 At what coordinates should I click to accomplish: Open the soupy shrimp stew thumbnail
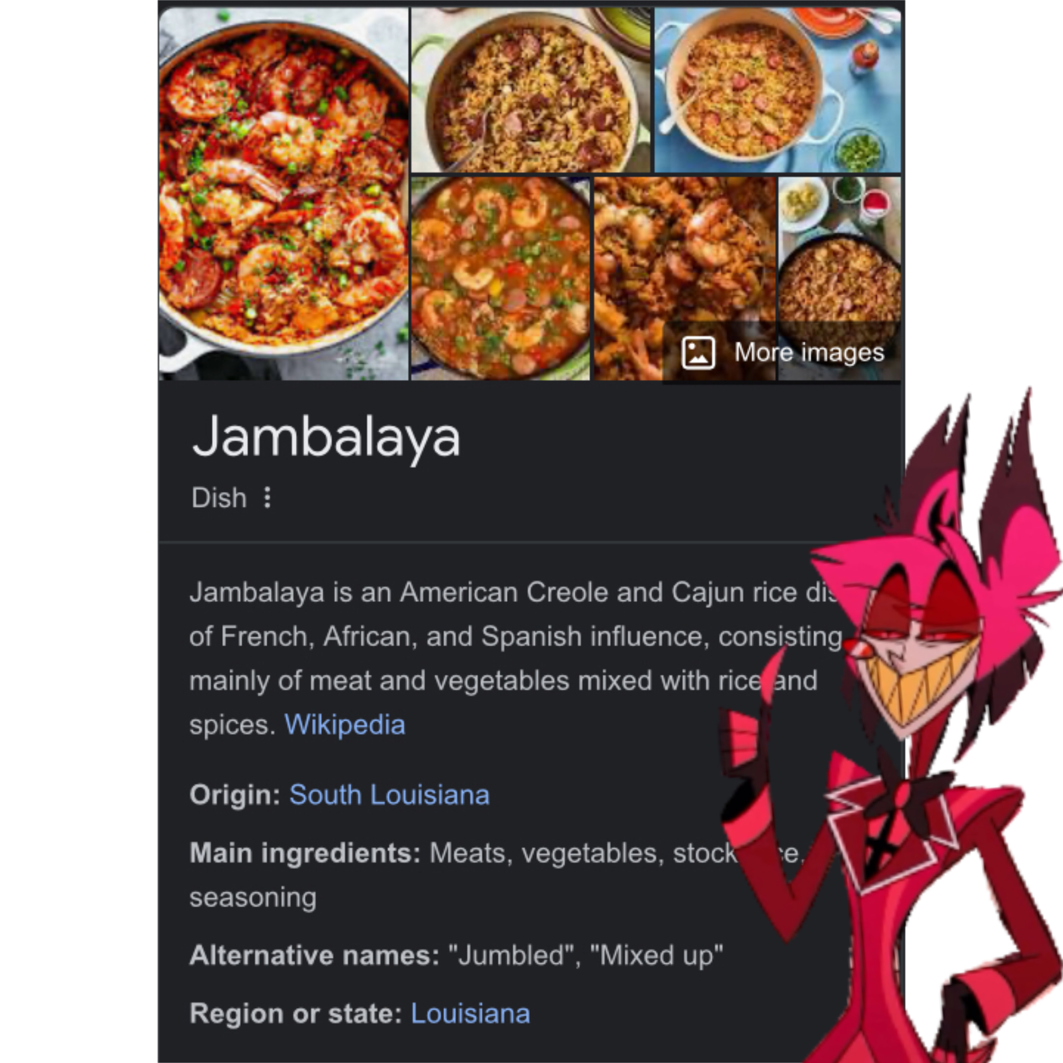pos(500,278)
